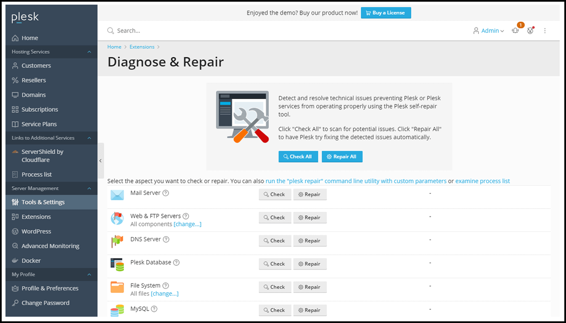Check the File System
The width and height of the screenshot is (566, 323).
275,287
